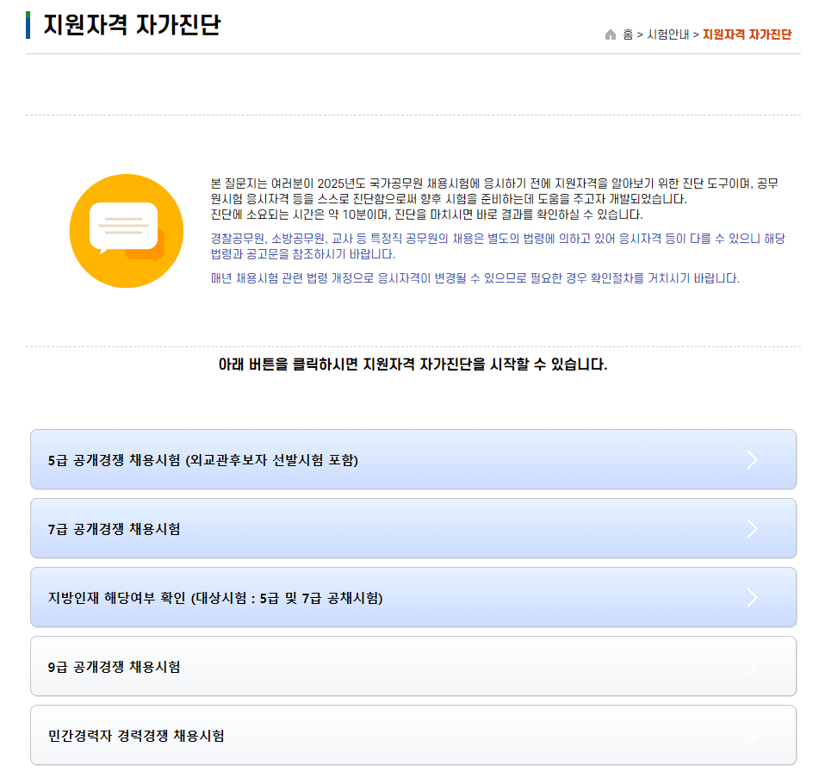
Task: Click chevron arrow on 7급 row
Action: [x=753, y=528]
